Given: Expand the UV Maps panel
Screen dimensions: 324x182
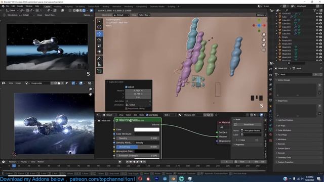Looking at the screenshot, I should tap(281, 126).
